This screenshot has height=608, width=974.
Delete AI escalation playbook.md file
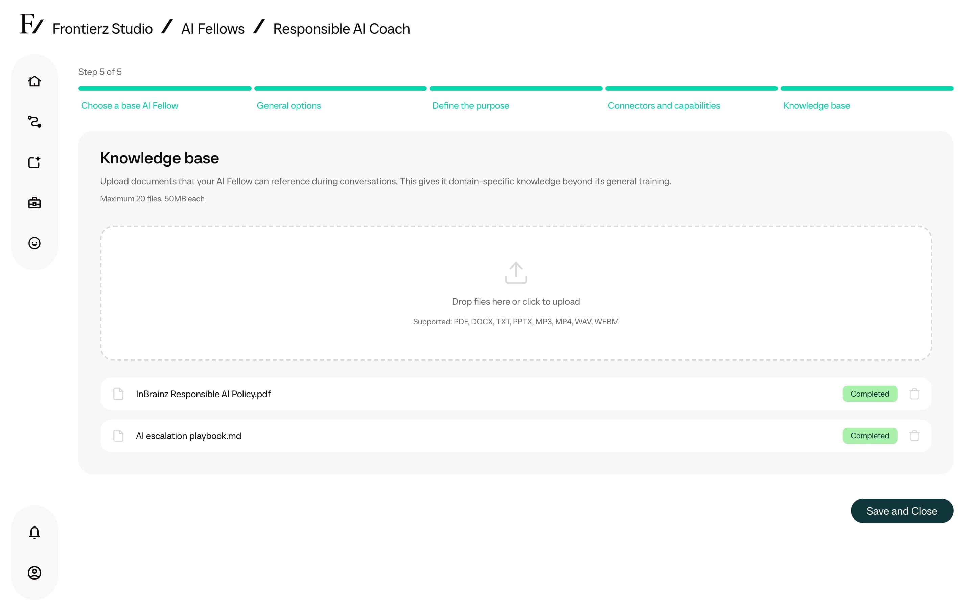pos(914,435)
